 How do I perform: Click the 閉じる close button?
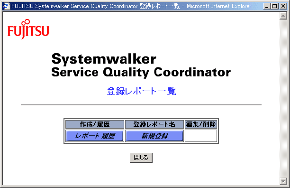[141, 158]
